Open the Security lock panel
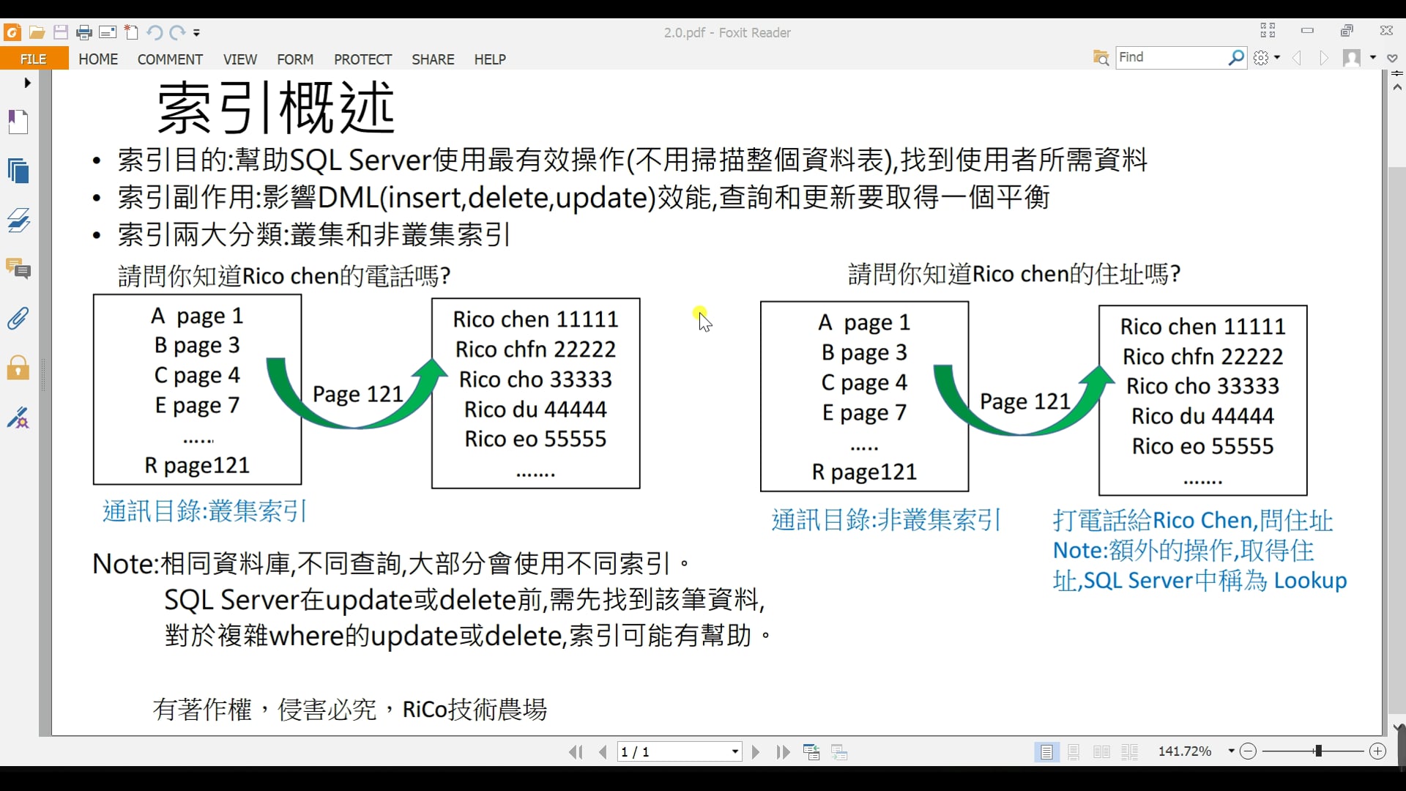 click(18, 368)
